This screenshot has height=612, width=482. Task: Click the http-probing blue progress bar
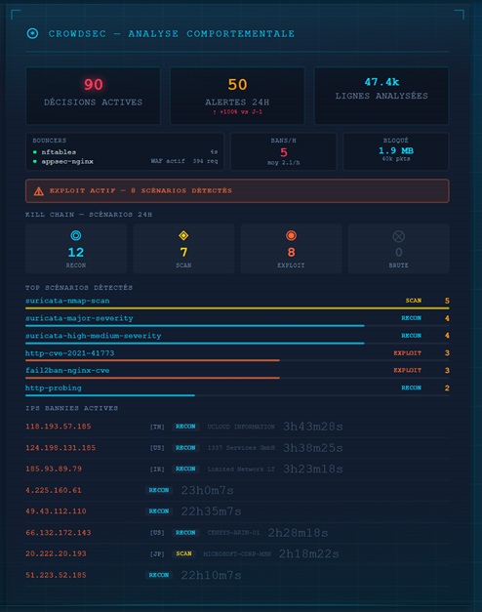(110, 395)
